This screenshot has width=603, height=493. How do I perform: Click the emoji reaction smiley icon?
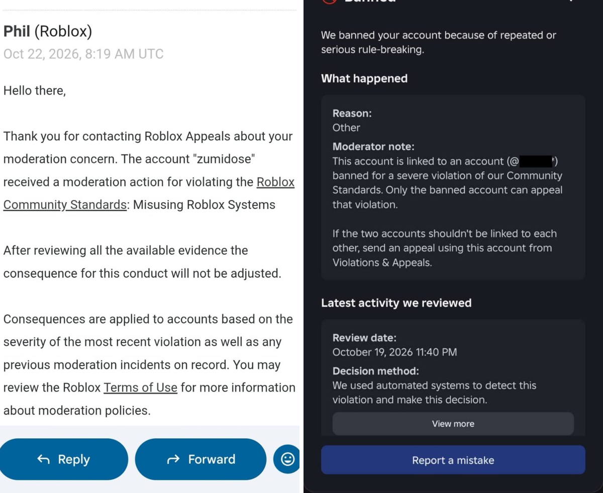click(x=287, y=459)
